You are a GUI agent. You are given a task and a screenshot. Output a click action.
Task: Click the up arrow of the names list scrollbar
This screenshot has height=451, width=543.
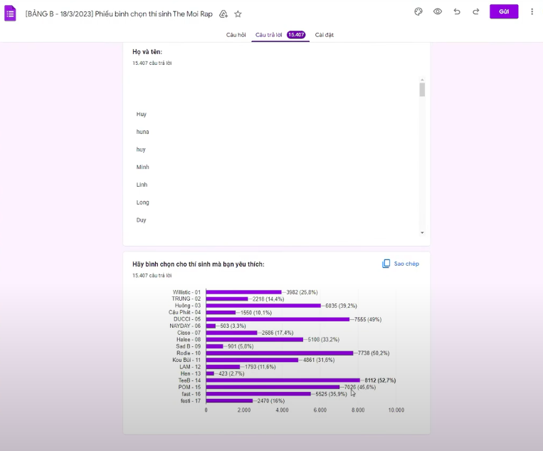(x=422, y=80)
